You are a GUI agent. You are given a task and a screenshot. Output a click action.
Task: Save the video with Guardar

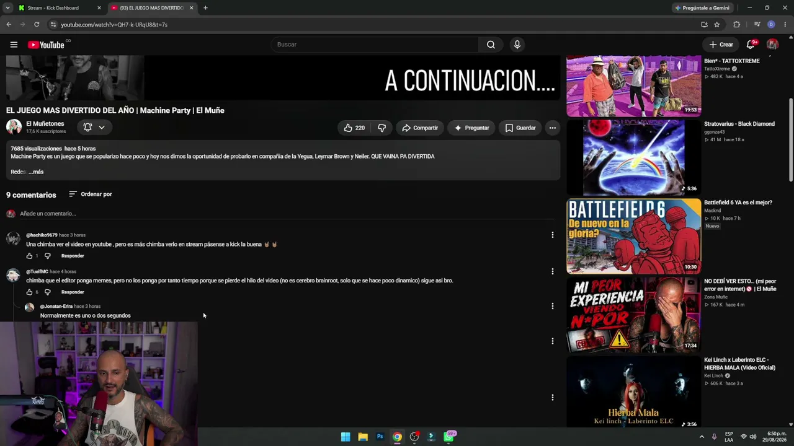[520, 128]
